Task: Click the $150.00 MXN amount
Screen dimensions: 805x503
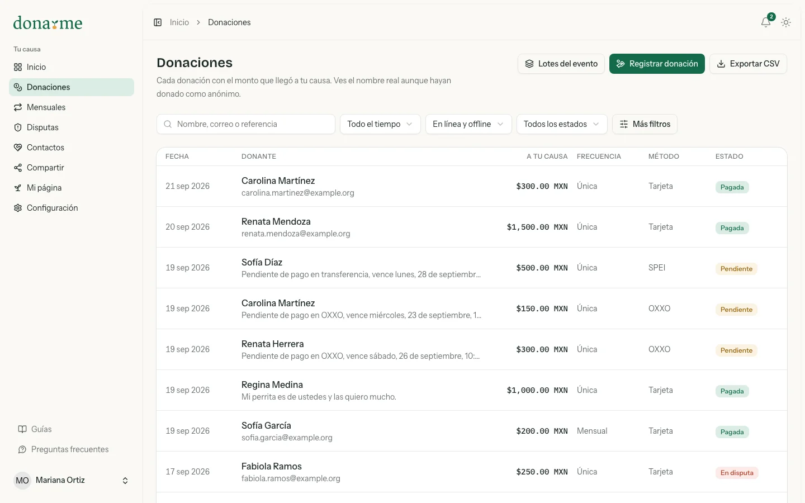Action: (x=542, y=309)
